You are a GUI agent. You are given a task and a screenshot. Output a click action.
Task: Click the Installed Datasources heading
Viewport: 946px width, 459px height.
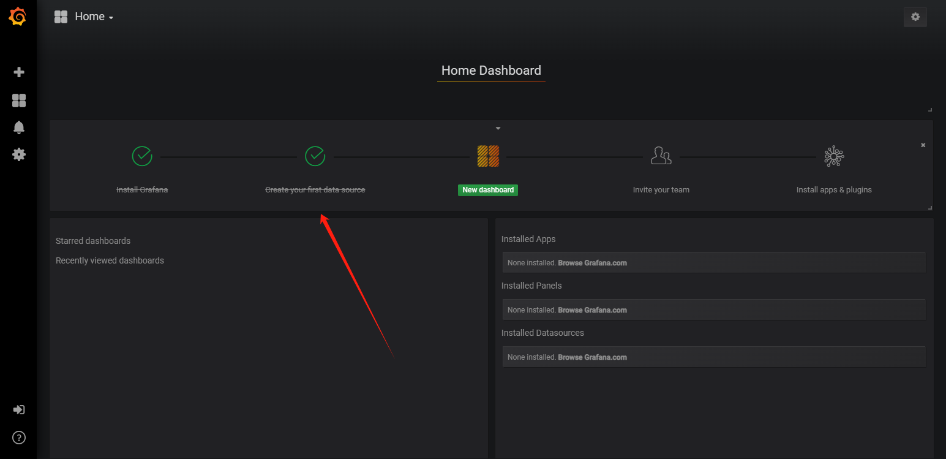(542, 333)
